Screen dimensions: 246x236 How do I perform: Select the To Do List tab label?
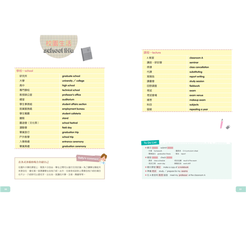(x=150, y=143)
